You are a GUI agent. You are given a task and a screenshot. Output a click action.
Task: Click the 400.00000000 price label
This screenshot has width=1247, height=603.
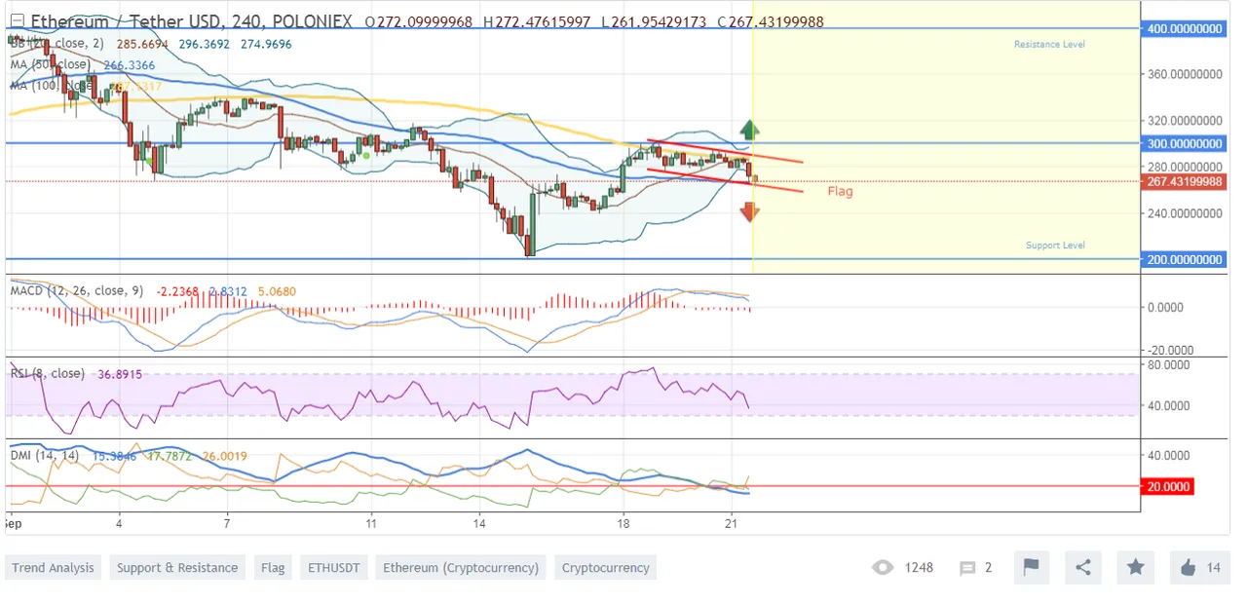(x=1185, y=29)
